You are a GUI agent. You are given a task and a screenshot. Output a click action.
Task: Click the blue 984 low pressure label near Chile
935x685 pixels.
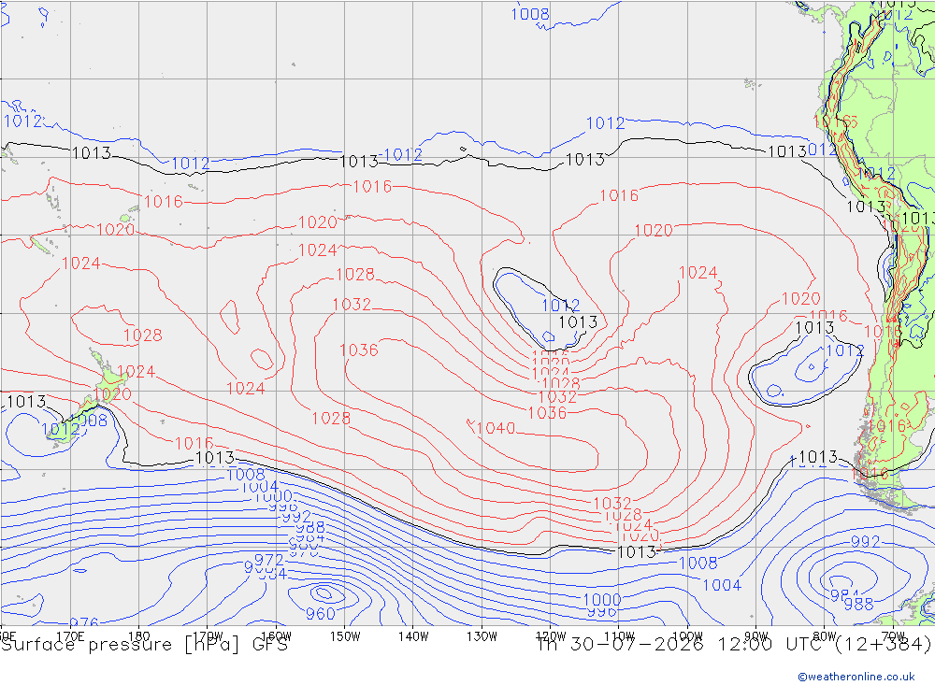(x=844, y=594)
